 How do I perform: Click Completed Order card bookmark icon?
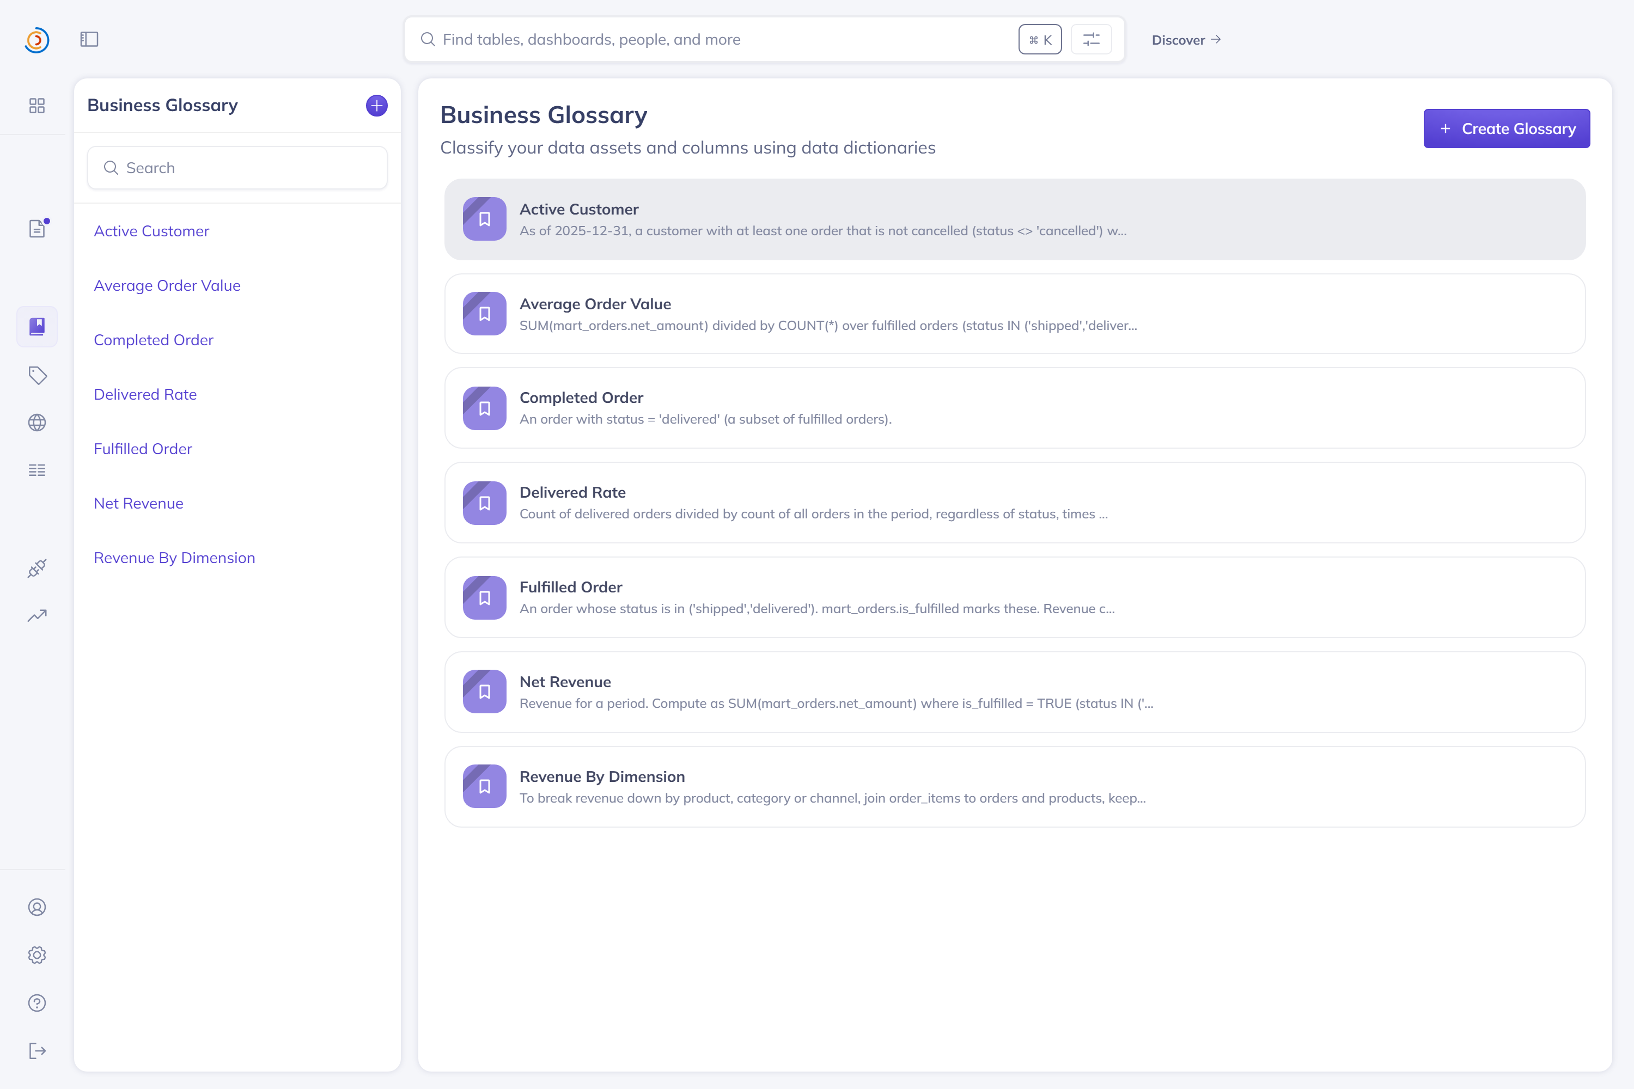[484, 408]
